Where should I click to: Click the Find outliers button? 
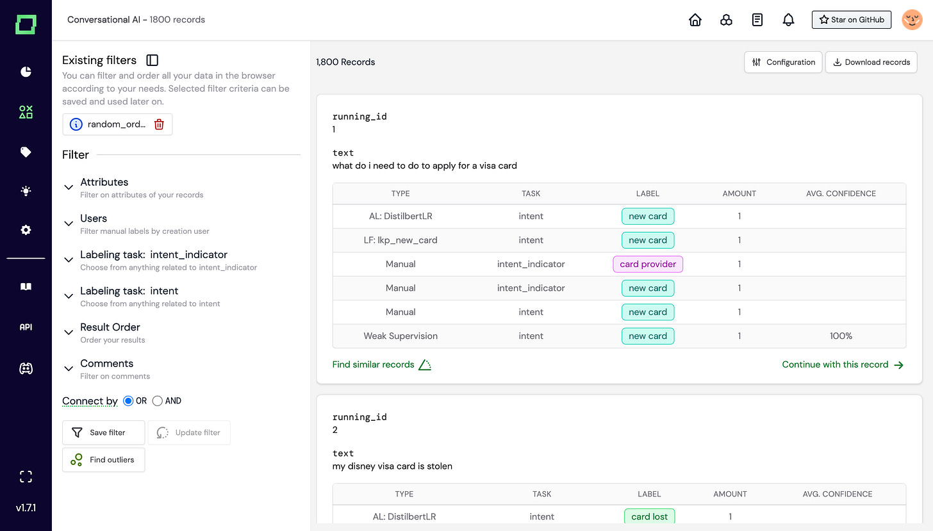(x=103, y=460)
